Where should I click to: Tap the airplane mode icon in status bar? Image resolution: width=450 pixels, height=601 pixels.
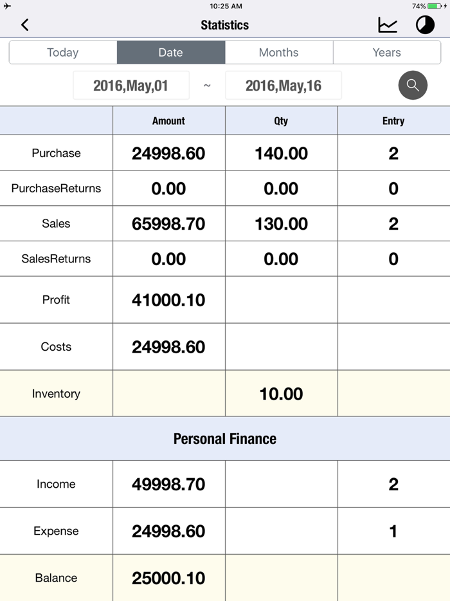pos(6,6)
